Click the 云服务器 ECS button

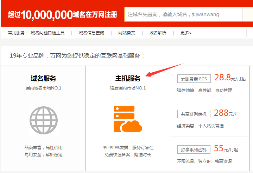coord(194,79)
